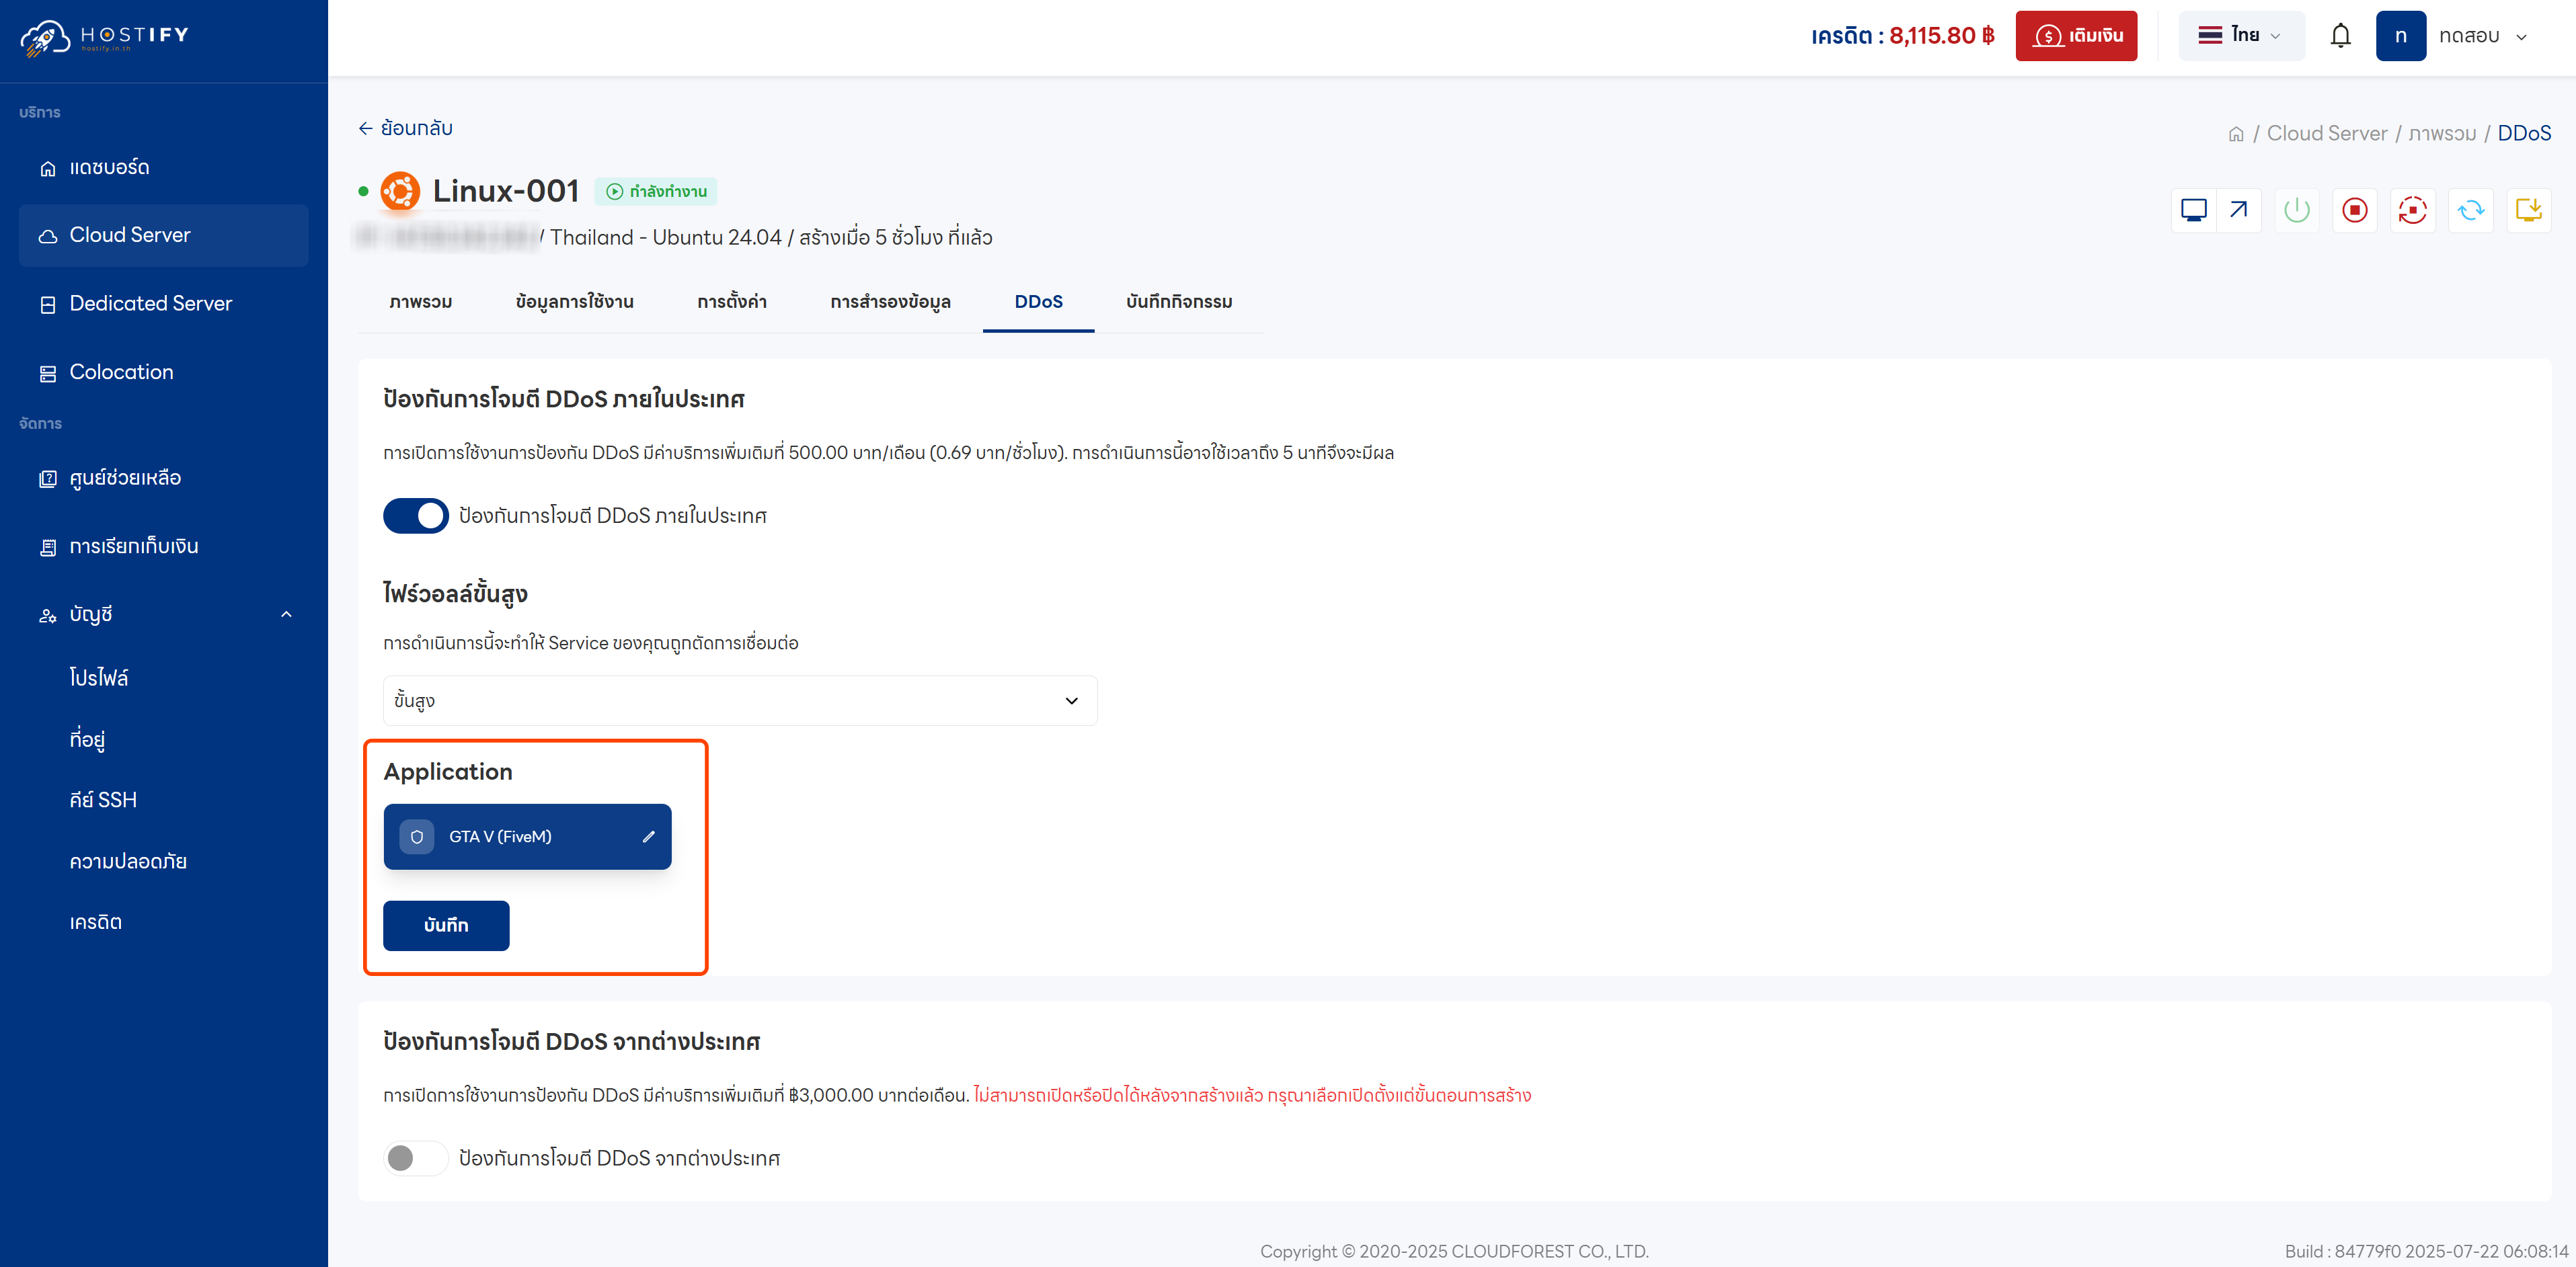
Task: Open คีย์ SSH under account
Action: 103,800
